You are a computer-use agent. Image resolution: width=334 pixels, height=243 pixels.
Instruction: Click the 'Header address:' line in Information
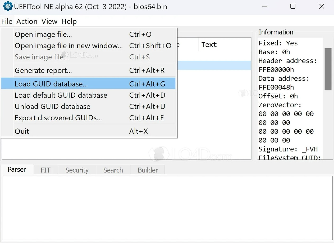(288, 61)
